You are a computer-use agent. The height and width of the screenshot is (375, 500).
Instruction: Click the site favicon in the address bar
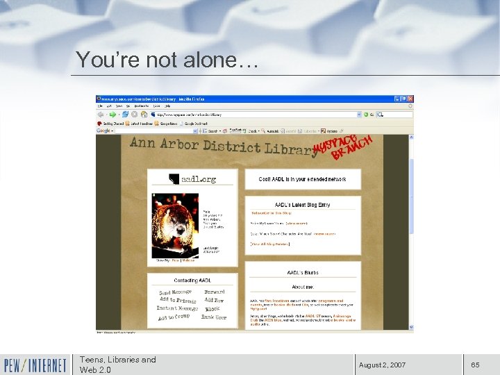pyautogui.click(x=153, y=115)
